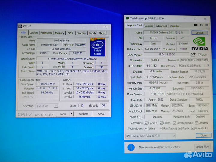Click the Intel Inside Xeon logo
The height and width of the screenshot is (162, 216).
pos(98,47)
